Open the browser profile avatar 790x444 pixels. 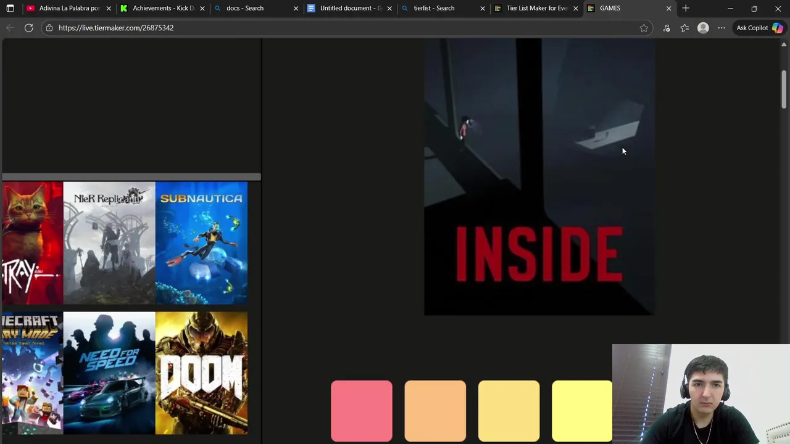tap(703, 28)
